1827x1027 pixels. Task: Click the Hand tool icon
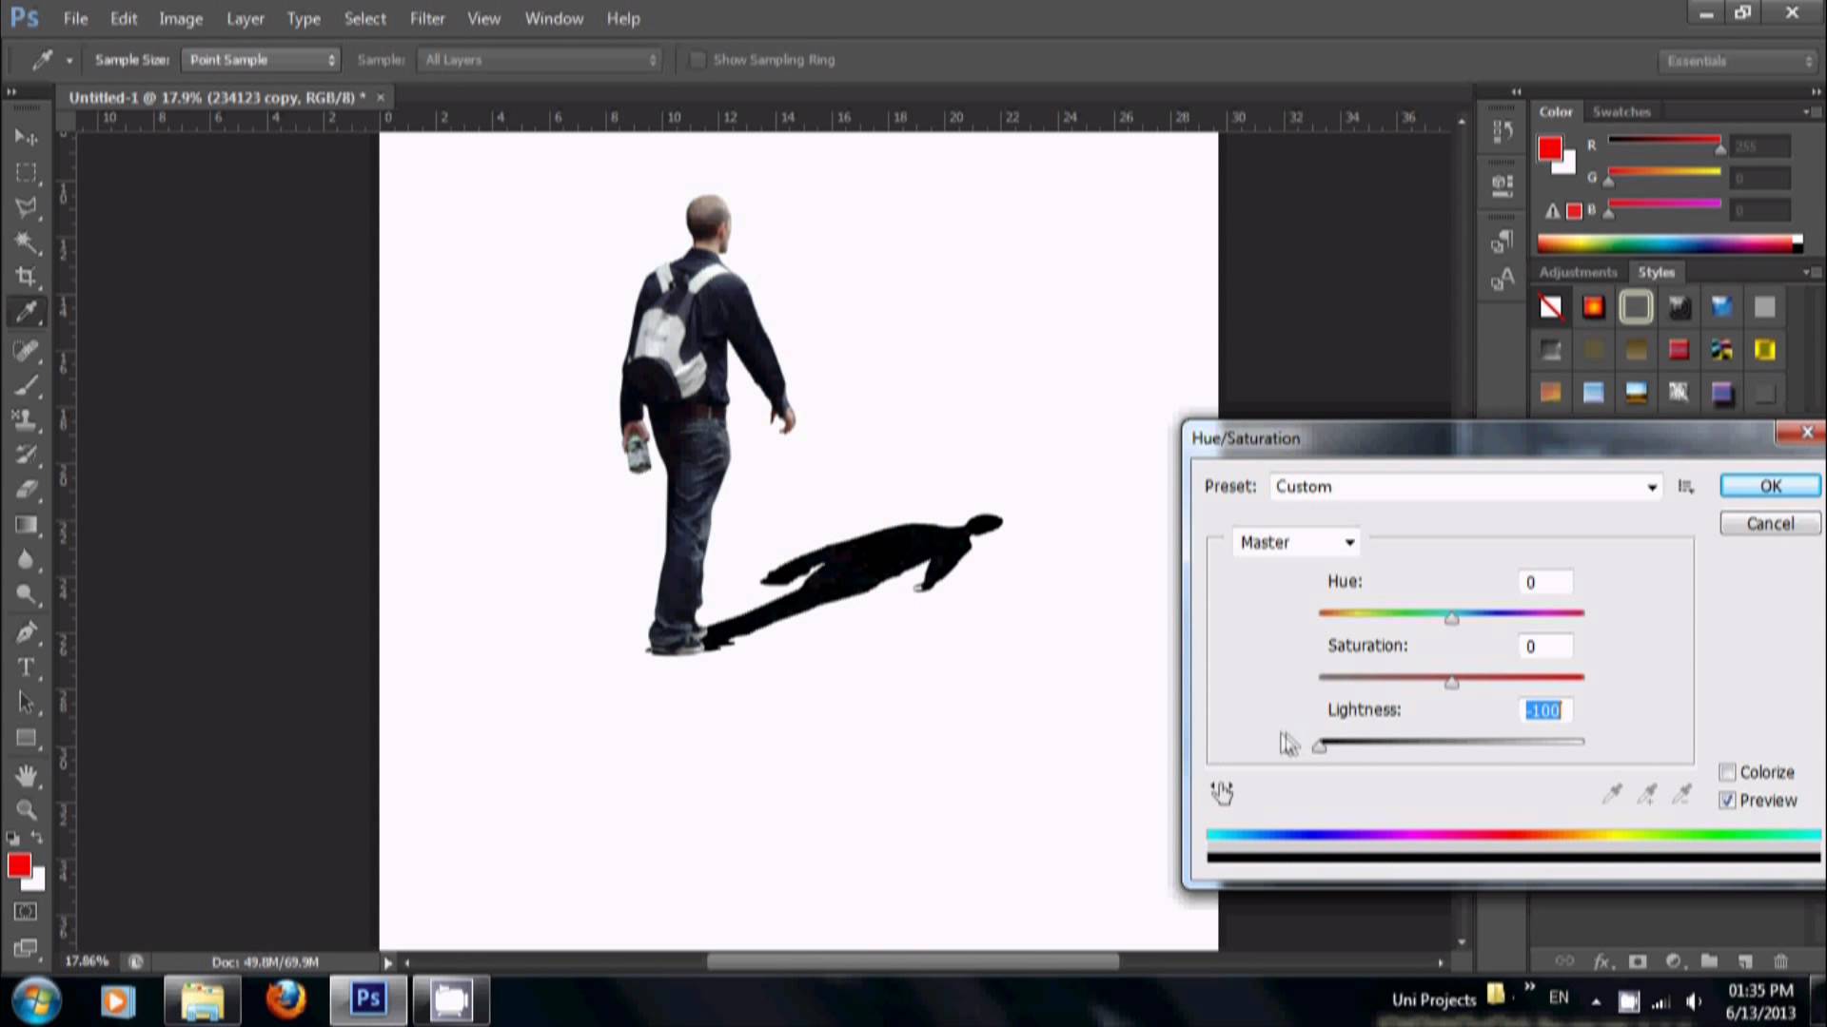pos(28,775)
